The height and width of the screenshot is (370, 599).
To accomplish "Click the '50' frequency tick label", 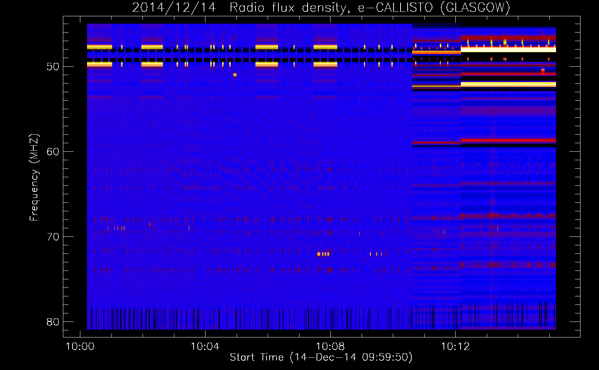I will coord(53,67).
